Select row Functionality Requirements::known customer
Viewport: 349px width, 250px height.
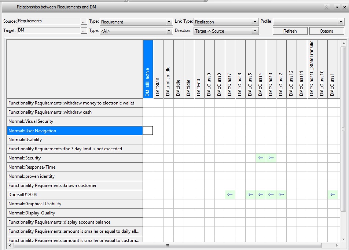coord(75,185)
